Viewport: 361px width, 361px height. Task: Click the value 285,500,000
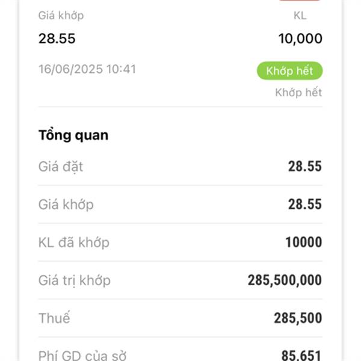point(285,280)
